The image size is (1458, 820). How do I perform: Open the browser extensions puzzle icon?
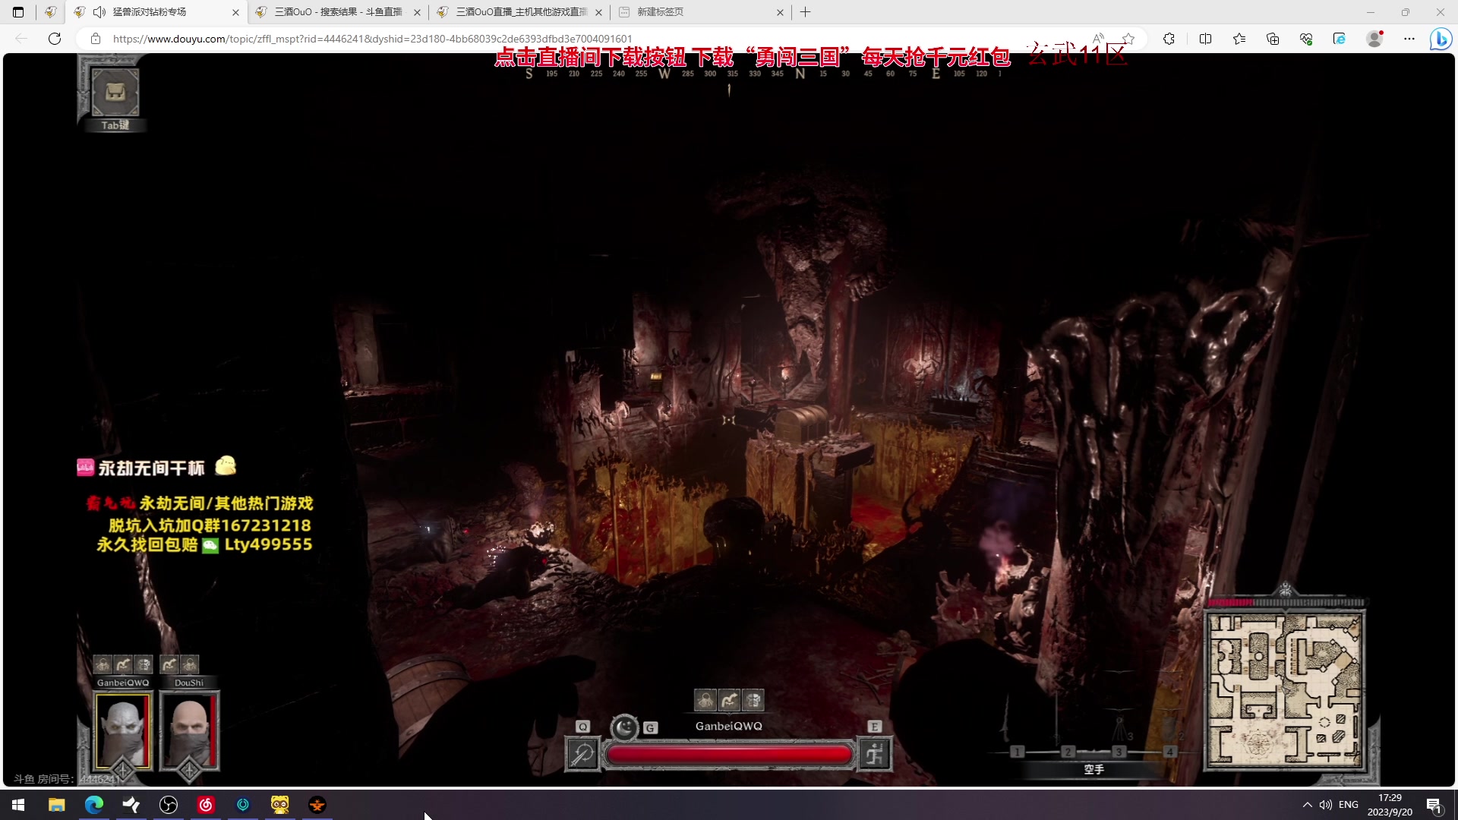[1169, 39]
